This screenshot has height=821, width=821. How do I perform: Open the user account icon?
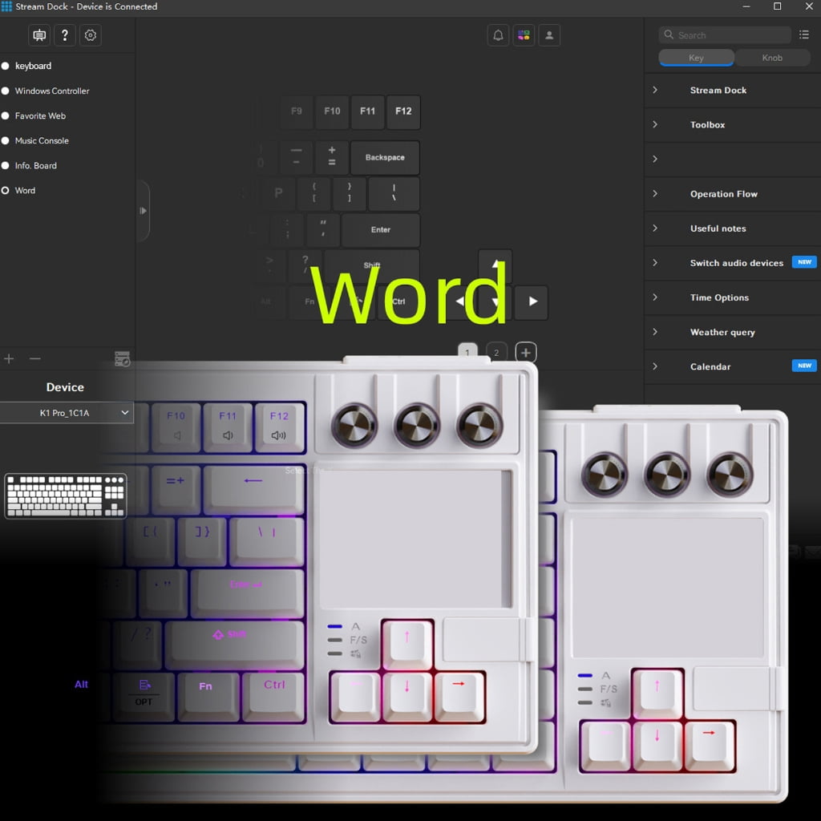[549, 35]
